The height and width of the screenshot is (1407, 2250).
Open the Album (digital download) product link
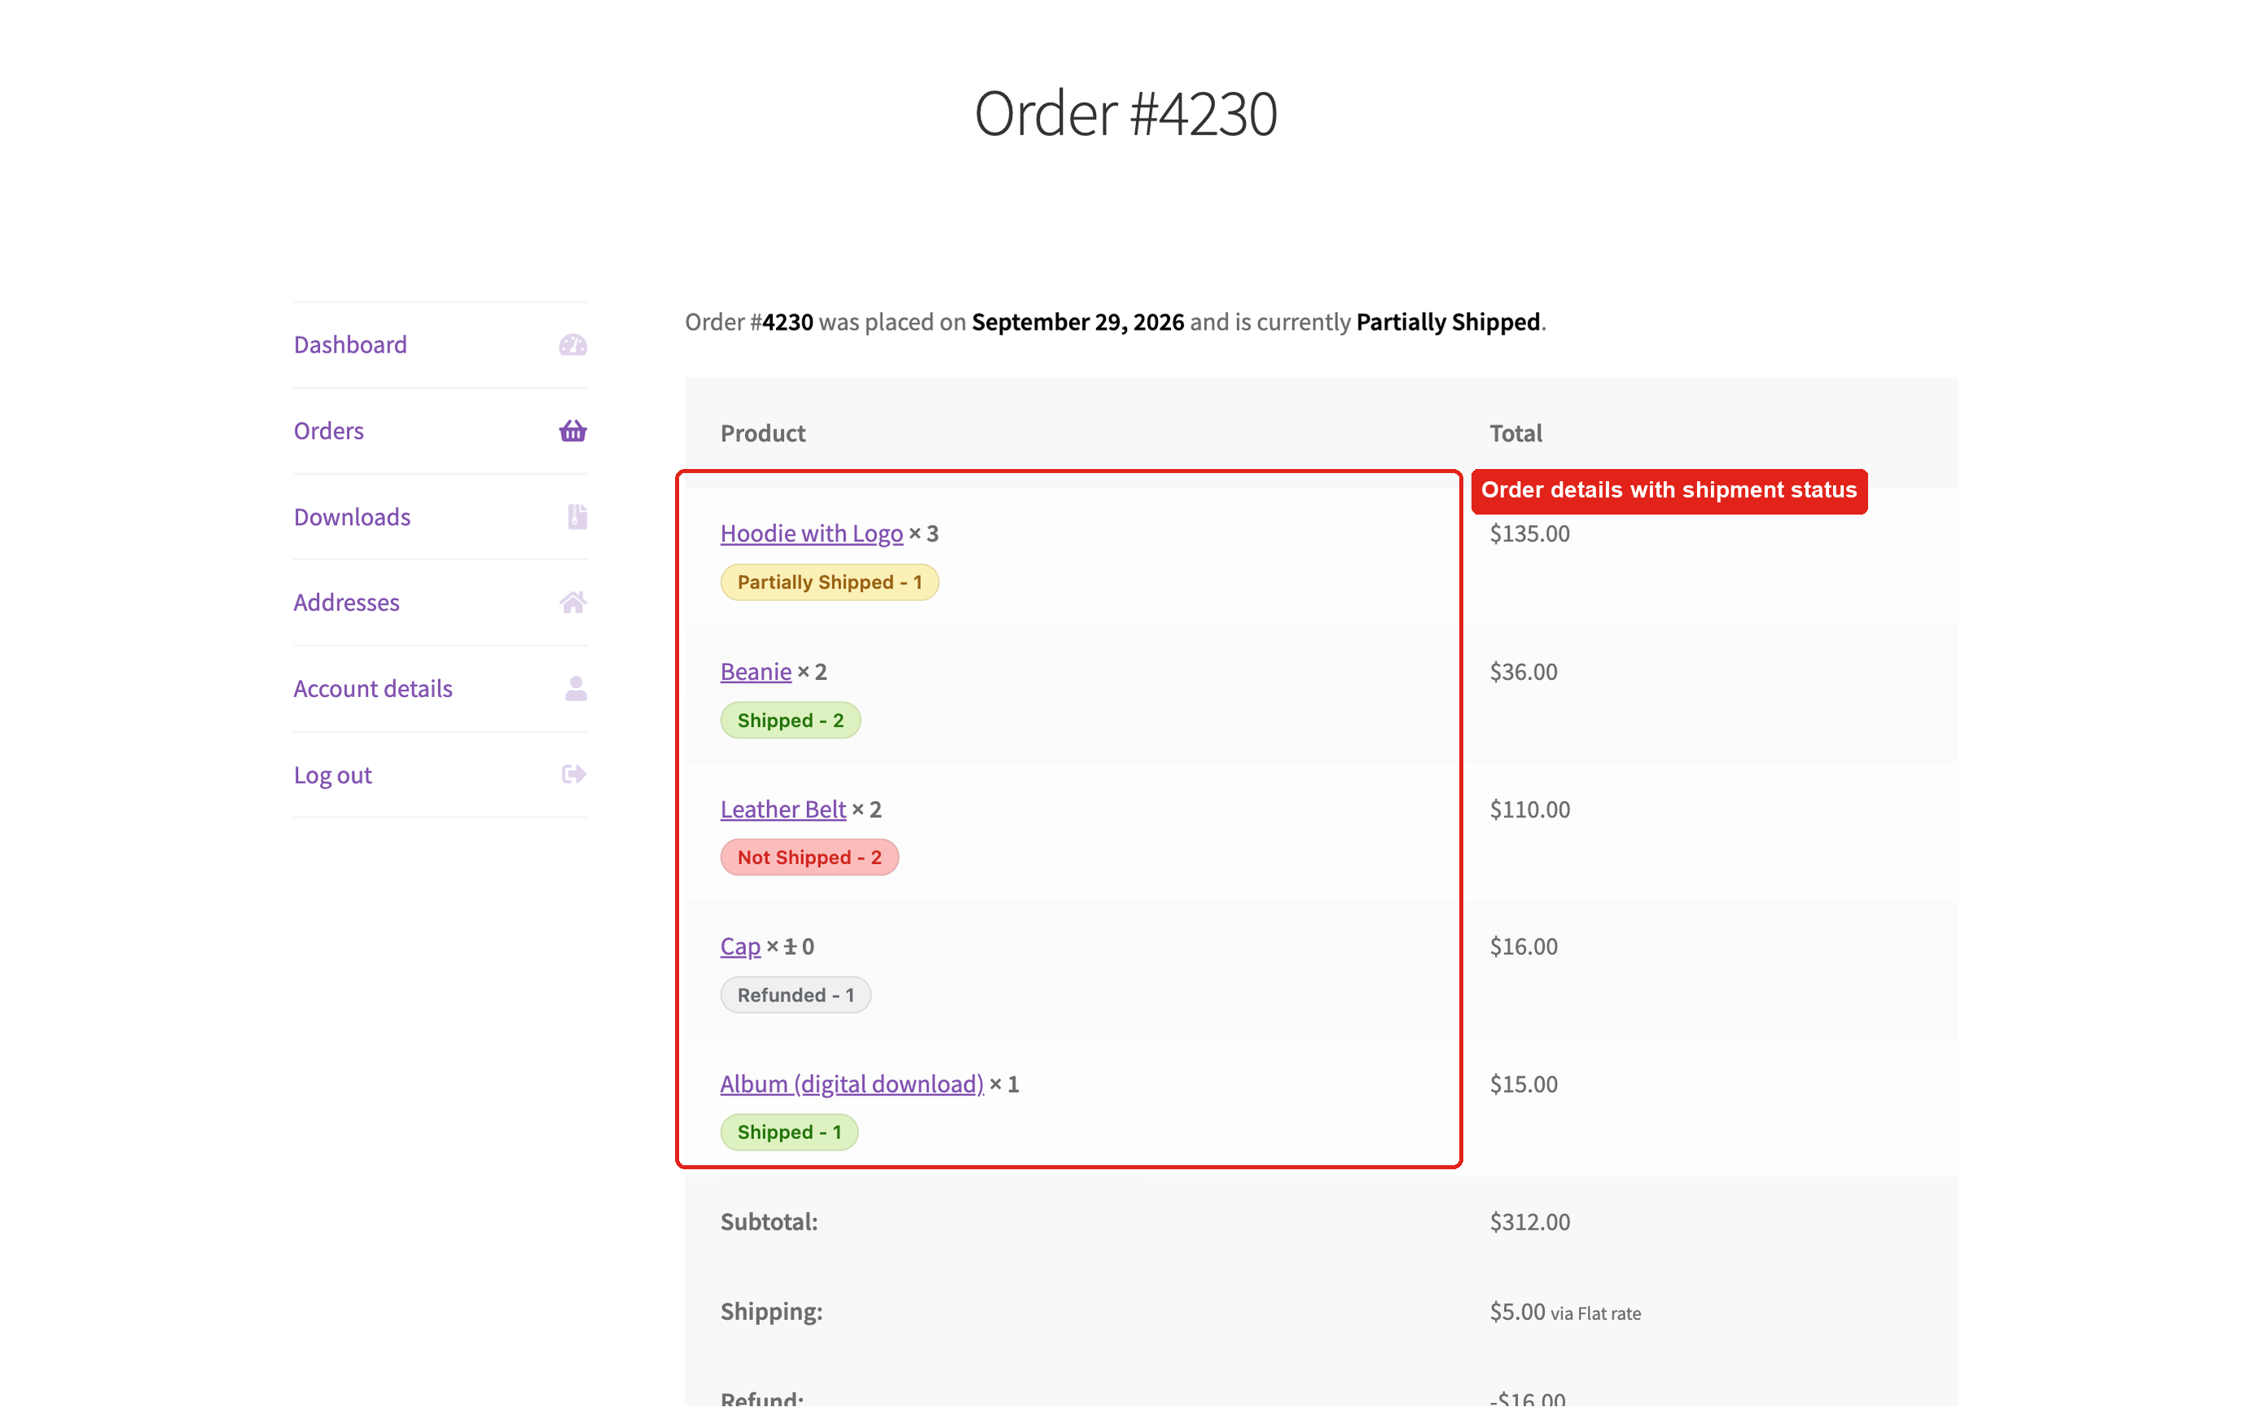click(x=852, y=1084)
